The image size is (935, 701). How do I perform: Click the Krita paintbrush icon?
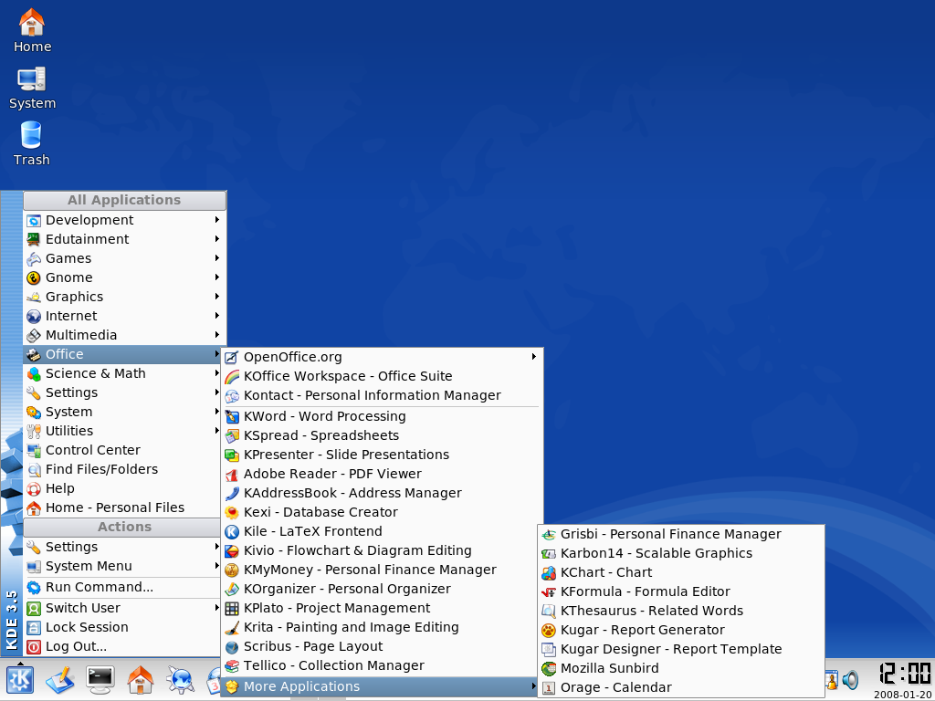tap(232, 627)
